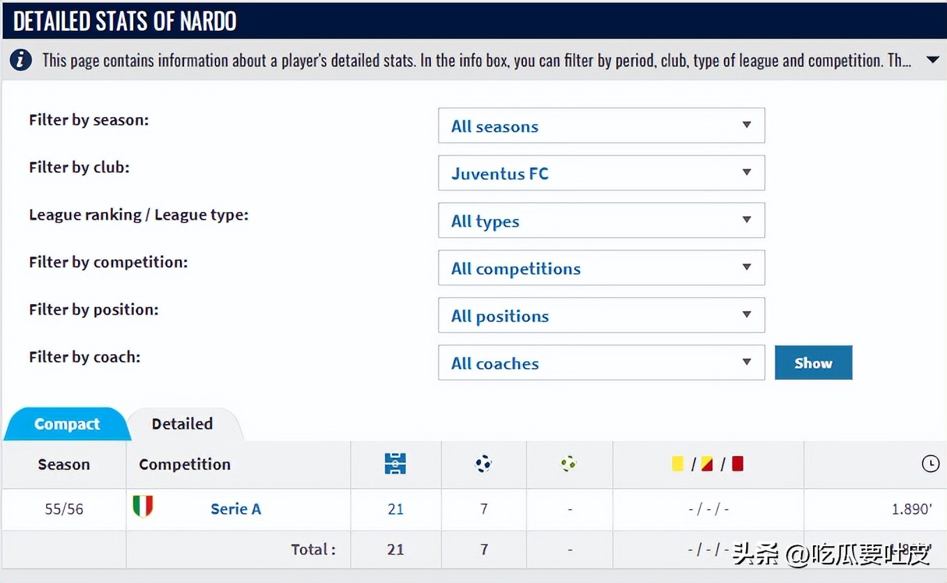Click the minutes played clock icon
Image resolution: width=947 pixels, height=583 pixels.
930,464
